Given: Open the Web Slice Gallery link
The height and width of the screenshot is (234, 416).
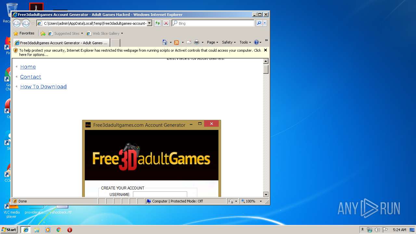Looking at the screenshot, I should point(105,33).
